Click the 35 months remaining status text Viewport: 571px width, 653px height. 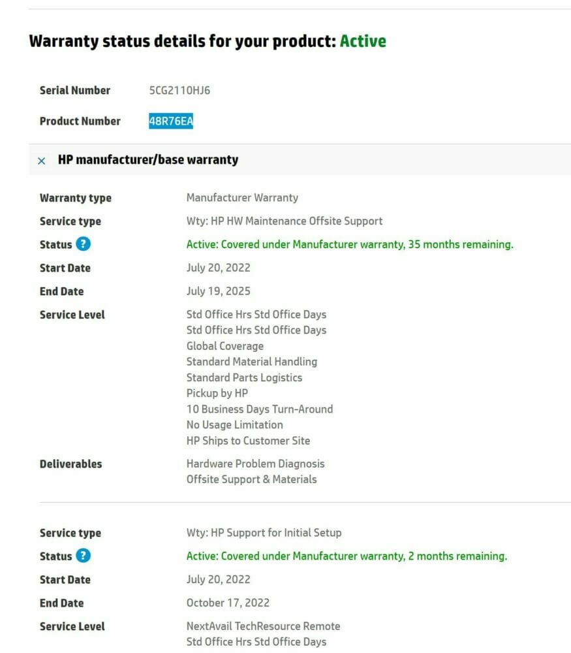click(350, 244)
